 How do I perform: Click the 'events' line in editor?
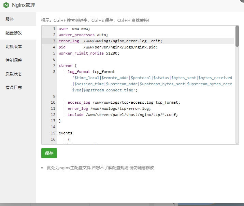66,133
